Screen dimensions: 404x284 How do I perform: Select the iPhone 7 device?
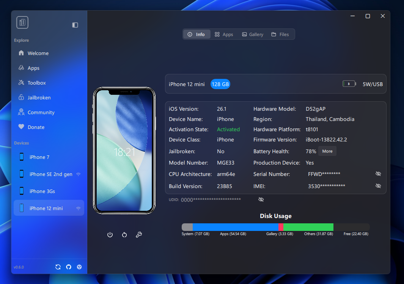pos(49,157)
